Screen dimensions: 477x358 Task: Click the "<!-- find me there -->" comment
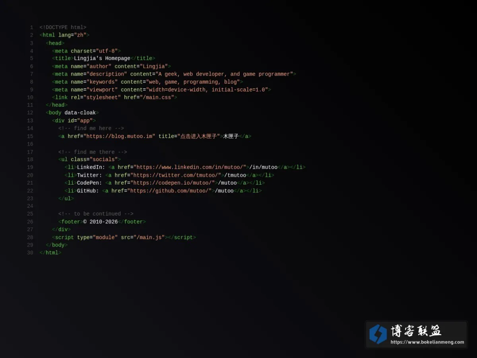pos(93,152)
